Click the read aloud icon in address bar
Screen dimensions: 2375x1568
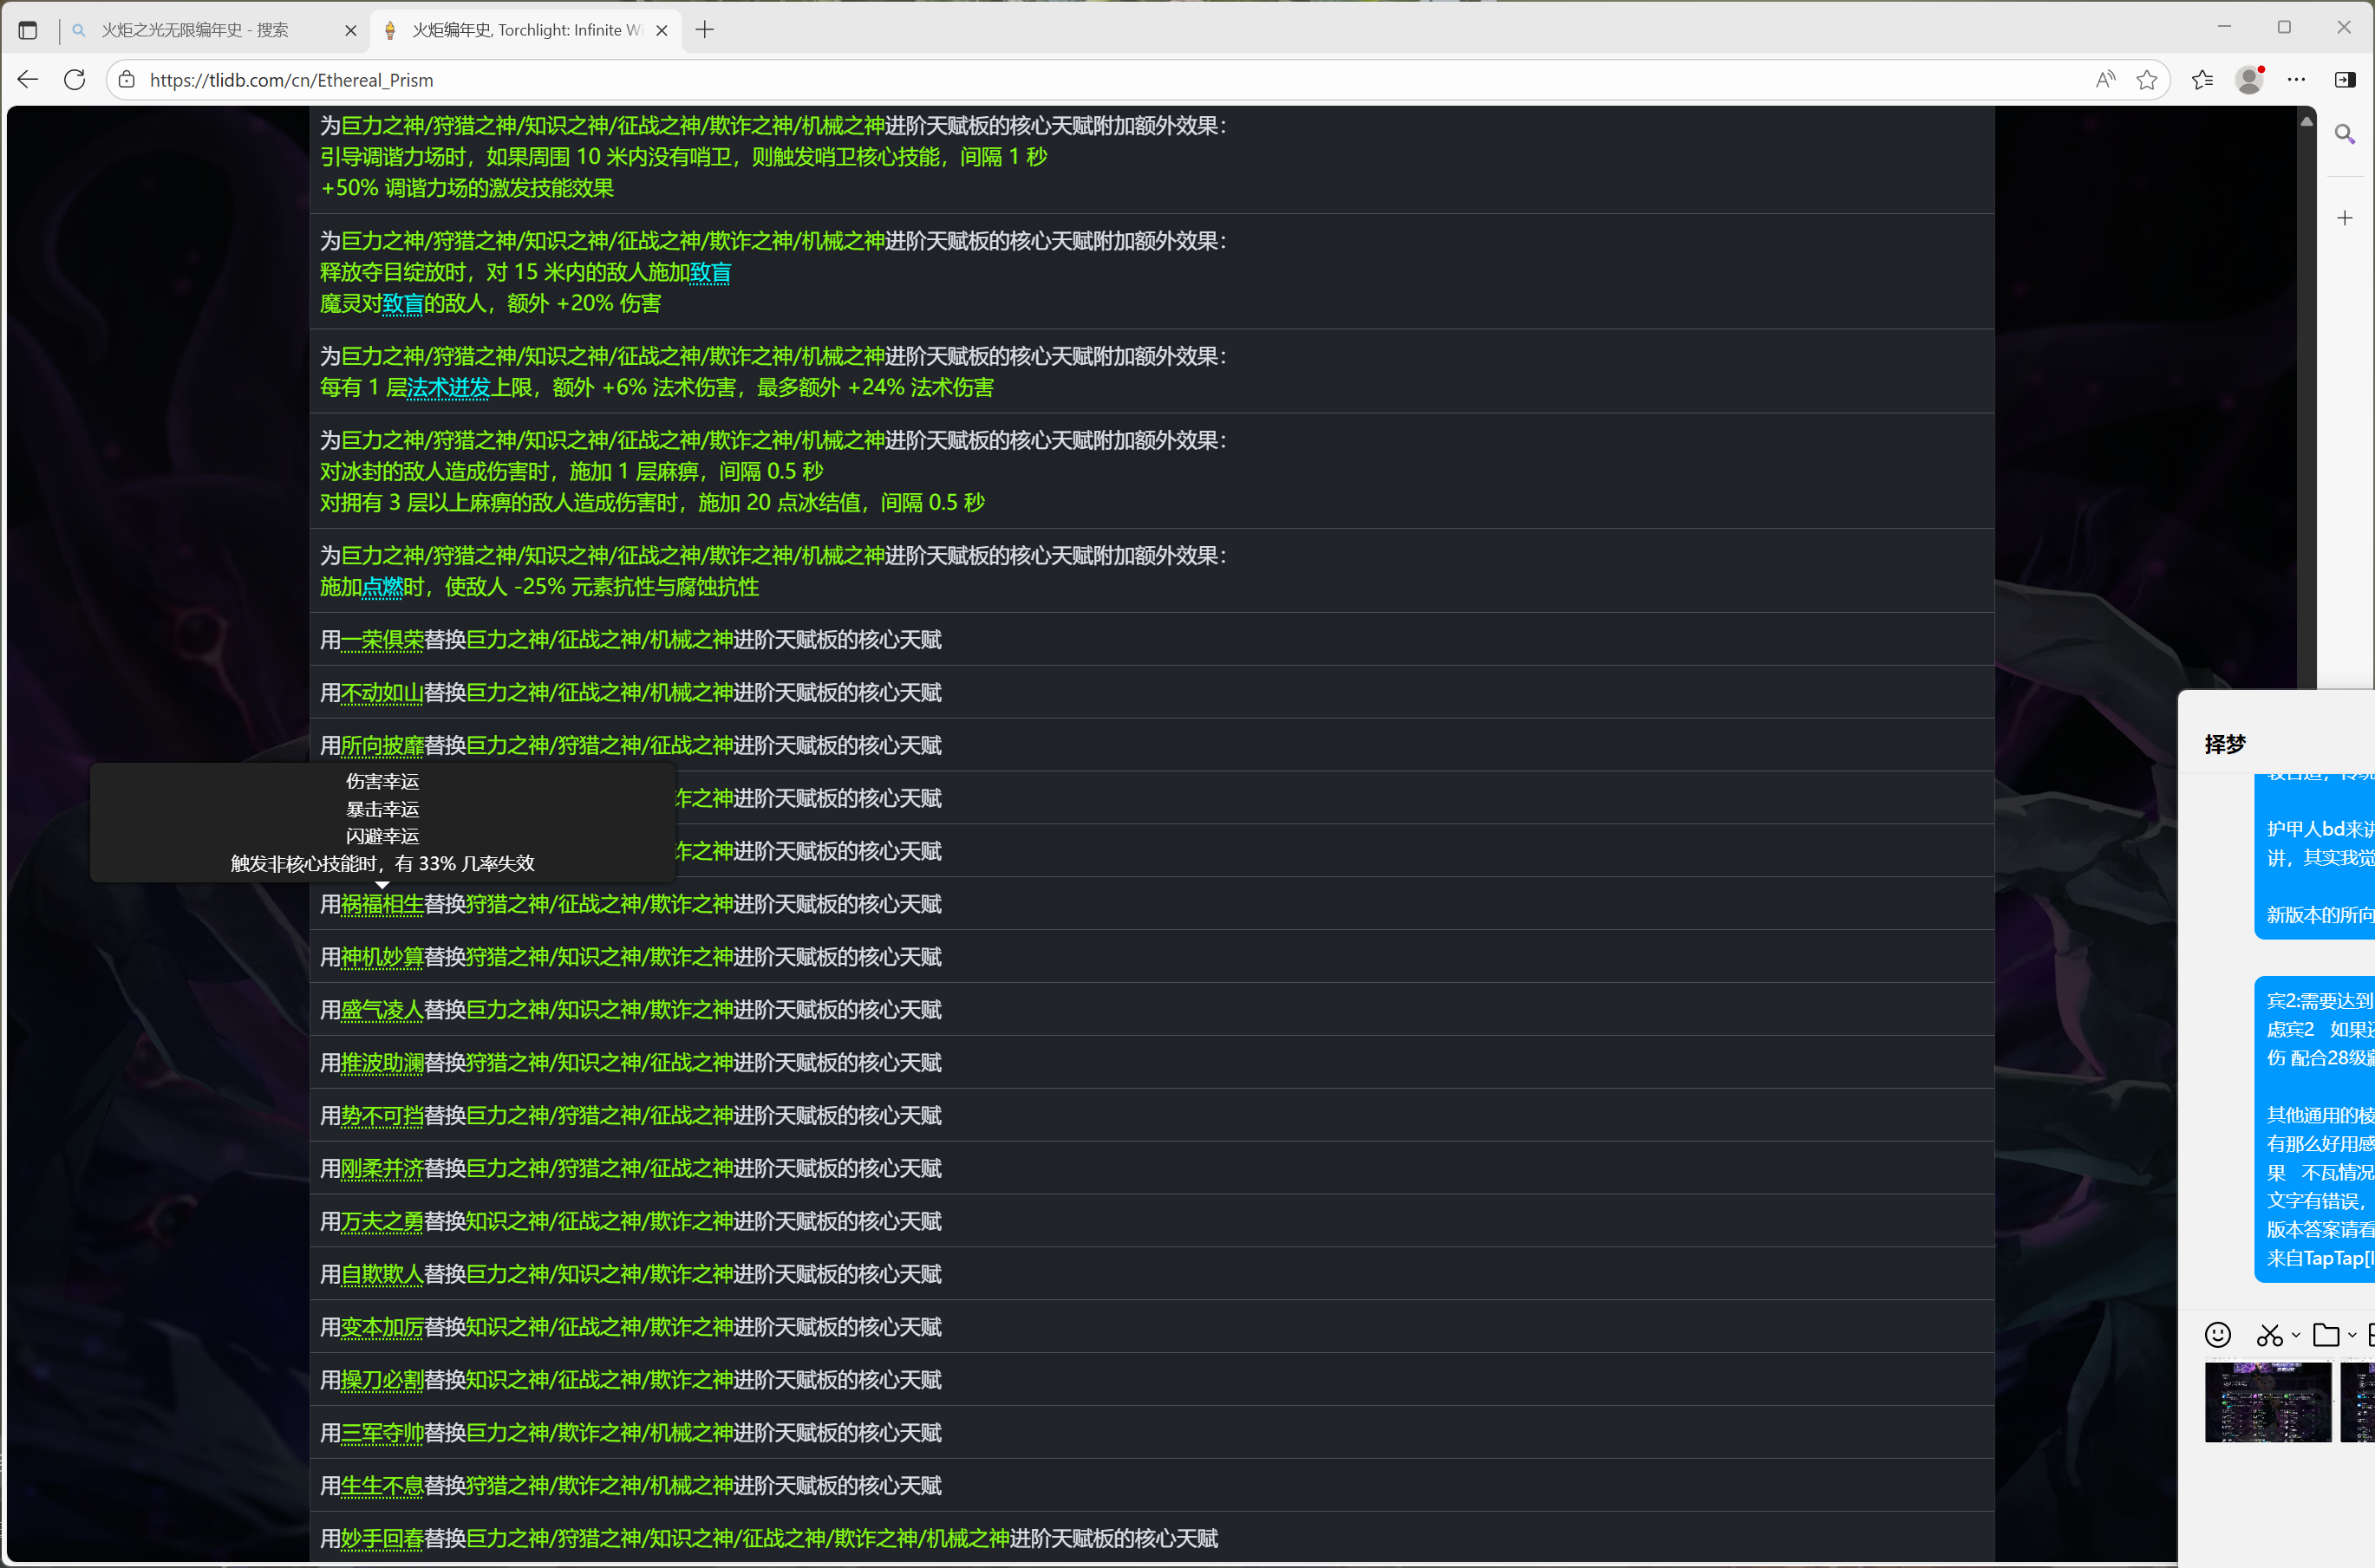pyautogui.click(x=2104, y=80)
